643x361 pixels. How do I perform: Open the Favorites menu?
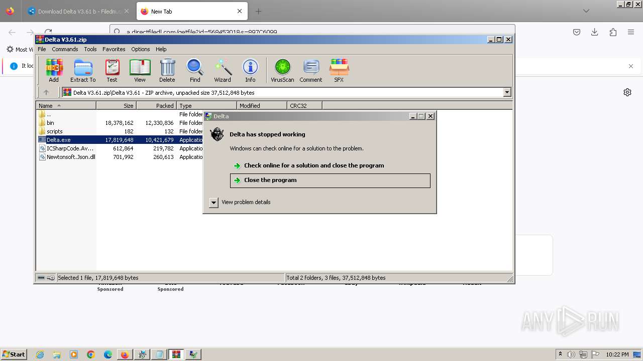[114, 49]
